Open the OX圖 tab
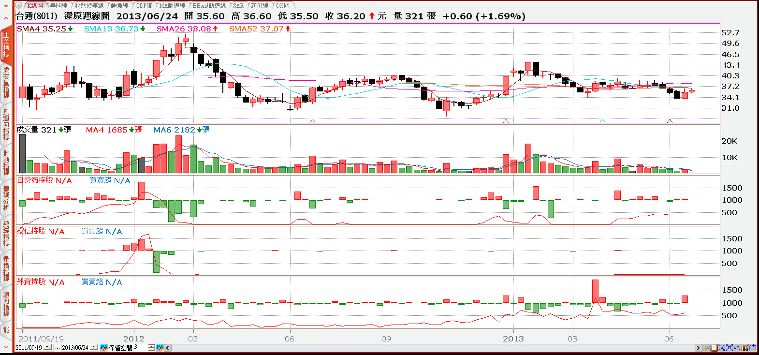 tap(283, 5)
